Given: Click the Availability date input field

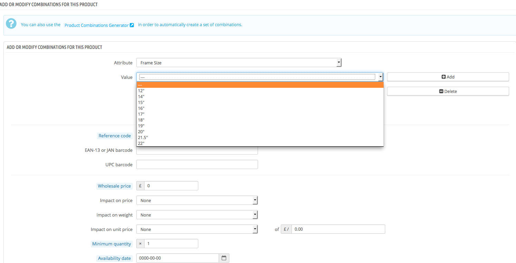Looking at the screenshot, I should pyautogui.click(x=178, y=258).
